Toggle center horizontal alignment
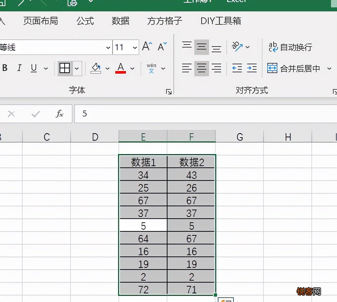 (202, 69)
